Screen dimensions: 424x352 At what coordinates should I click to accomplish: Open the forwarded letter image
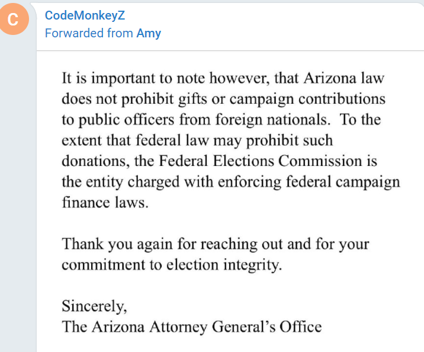point(230,201)
